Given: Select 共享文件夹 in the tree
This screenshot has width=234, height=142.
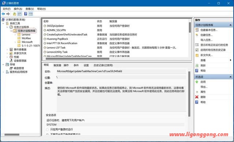Looking at the screenshot, I should pyautogui.click(x=20, y=53).
